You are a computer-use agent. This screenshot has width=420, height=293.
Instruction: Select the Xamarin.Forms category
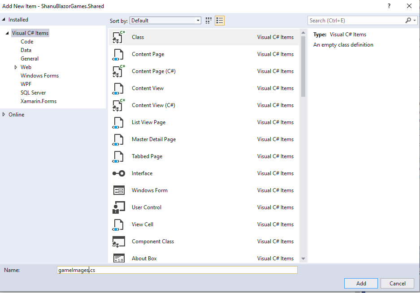39,101
